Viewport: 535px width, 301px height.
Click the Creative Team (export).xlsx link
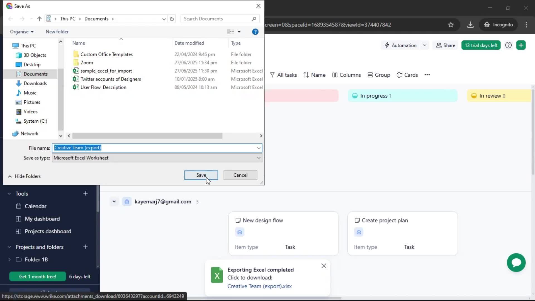259,286
